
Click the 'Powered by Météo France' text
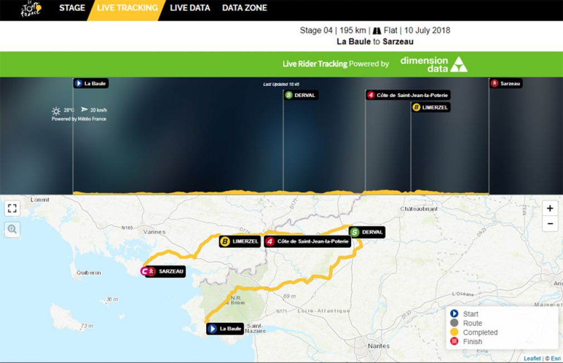[79, 119]
